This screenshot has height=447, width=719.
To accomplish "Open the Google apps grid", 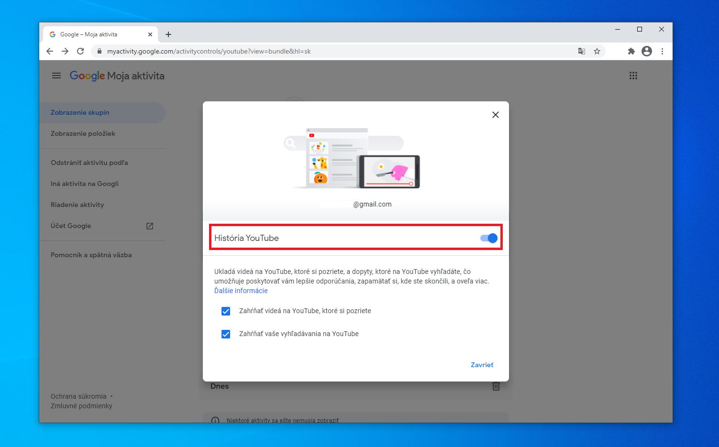I will (x=633, y=76).
